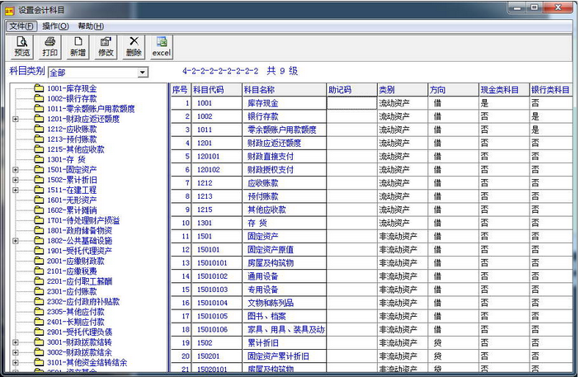The width and height of the screenshot is (580, 377).
Task: Click the 预览 (Preview) toolbar icon
Action: click(21, 46)
